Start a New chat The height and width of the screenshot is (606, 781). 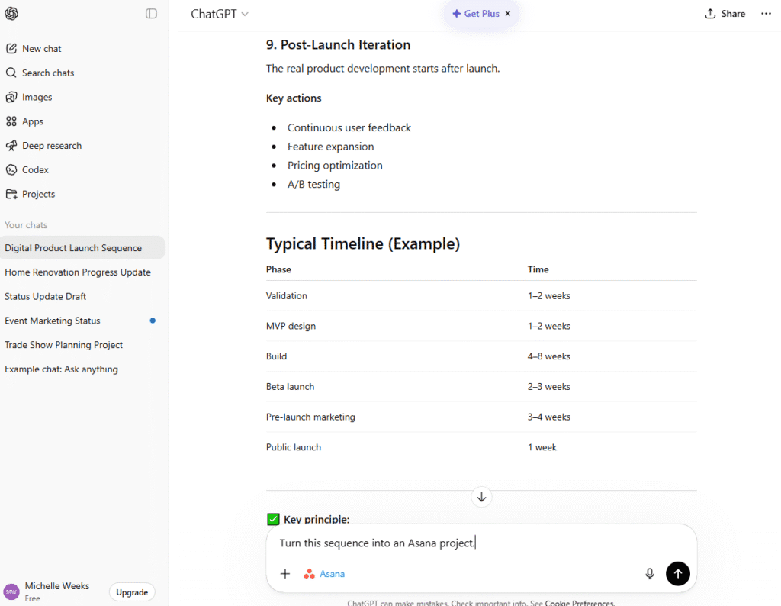pos(40,48)
